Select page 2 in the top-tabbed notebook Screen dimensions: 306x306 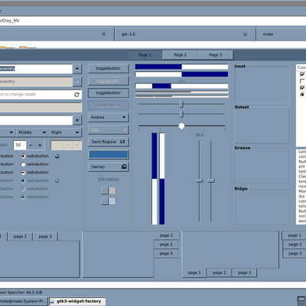pyautogui.click(x=20, y=236)
